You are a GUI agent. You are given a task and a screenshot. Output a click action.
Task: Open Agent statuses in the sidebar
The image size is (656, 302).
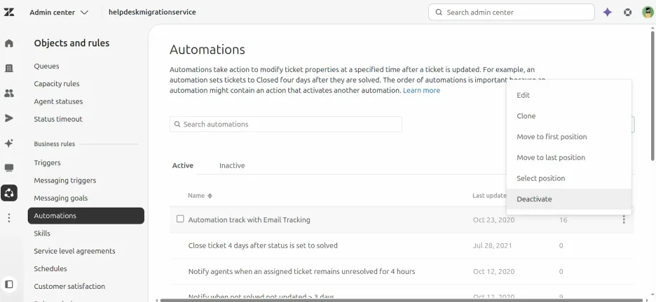[x=58, y=101]
